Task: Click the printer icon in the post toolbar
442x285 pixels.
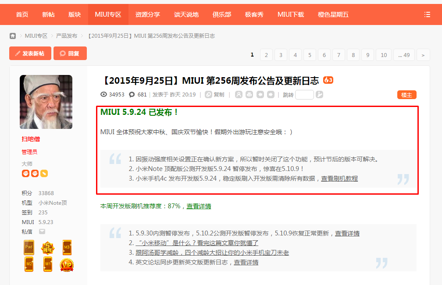Action: pos(249,94)
